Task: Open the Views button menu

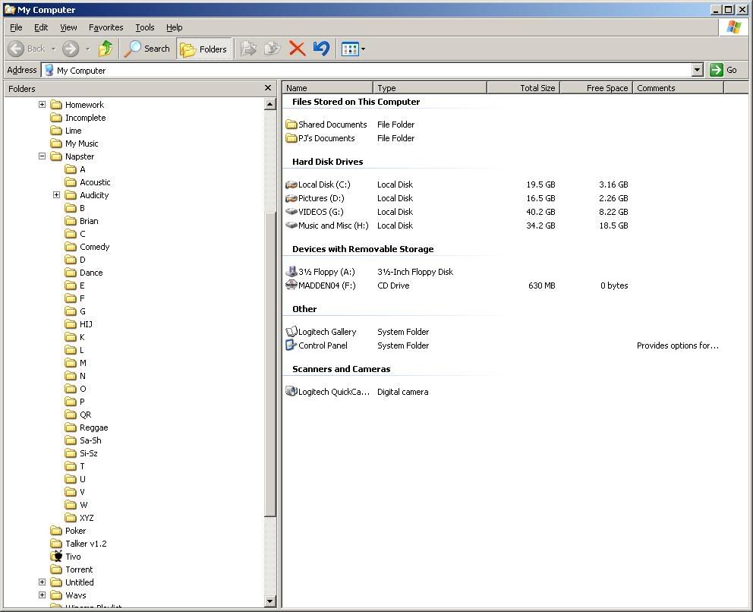Action: [x=353, y=49]
